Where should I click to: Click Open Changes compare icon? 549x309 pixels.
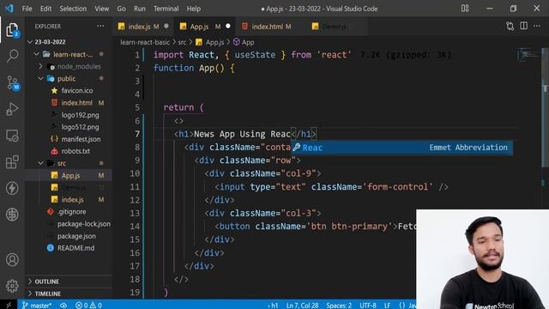tap(510, 26)
